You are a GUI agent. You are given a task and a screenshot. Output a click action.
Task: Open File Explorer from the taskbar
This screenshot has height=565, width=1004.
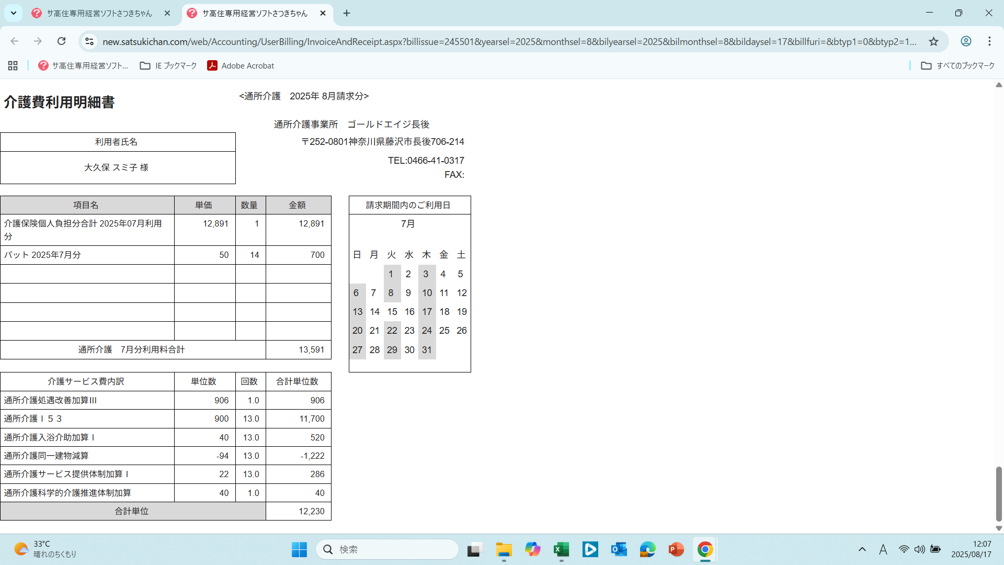504,549
